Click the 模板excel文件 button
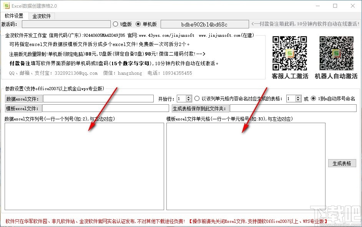The image size is (362, 227). pyautogui.click(x=23, y=108)
